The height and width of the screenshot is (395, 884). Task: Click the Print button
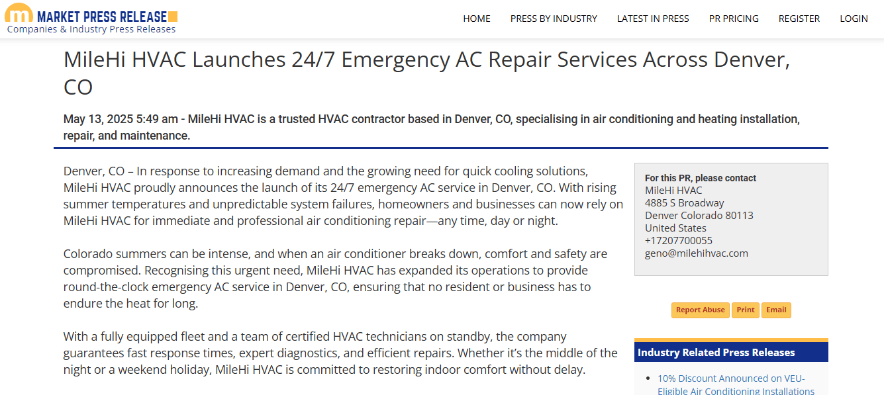746,310
